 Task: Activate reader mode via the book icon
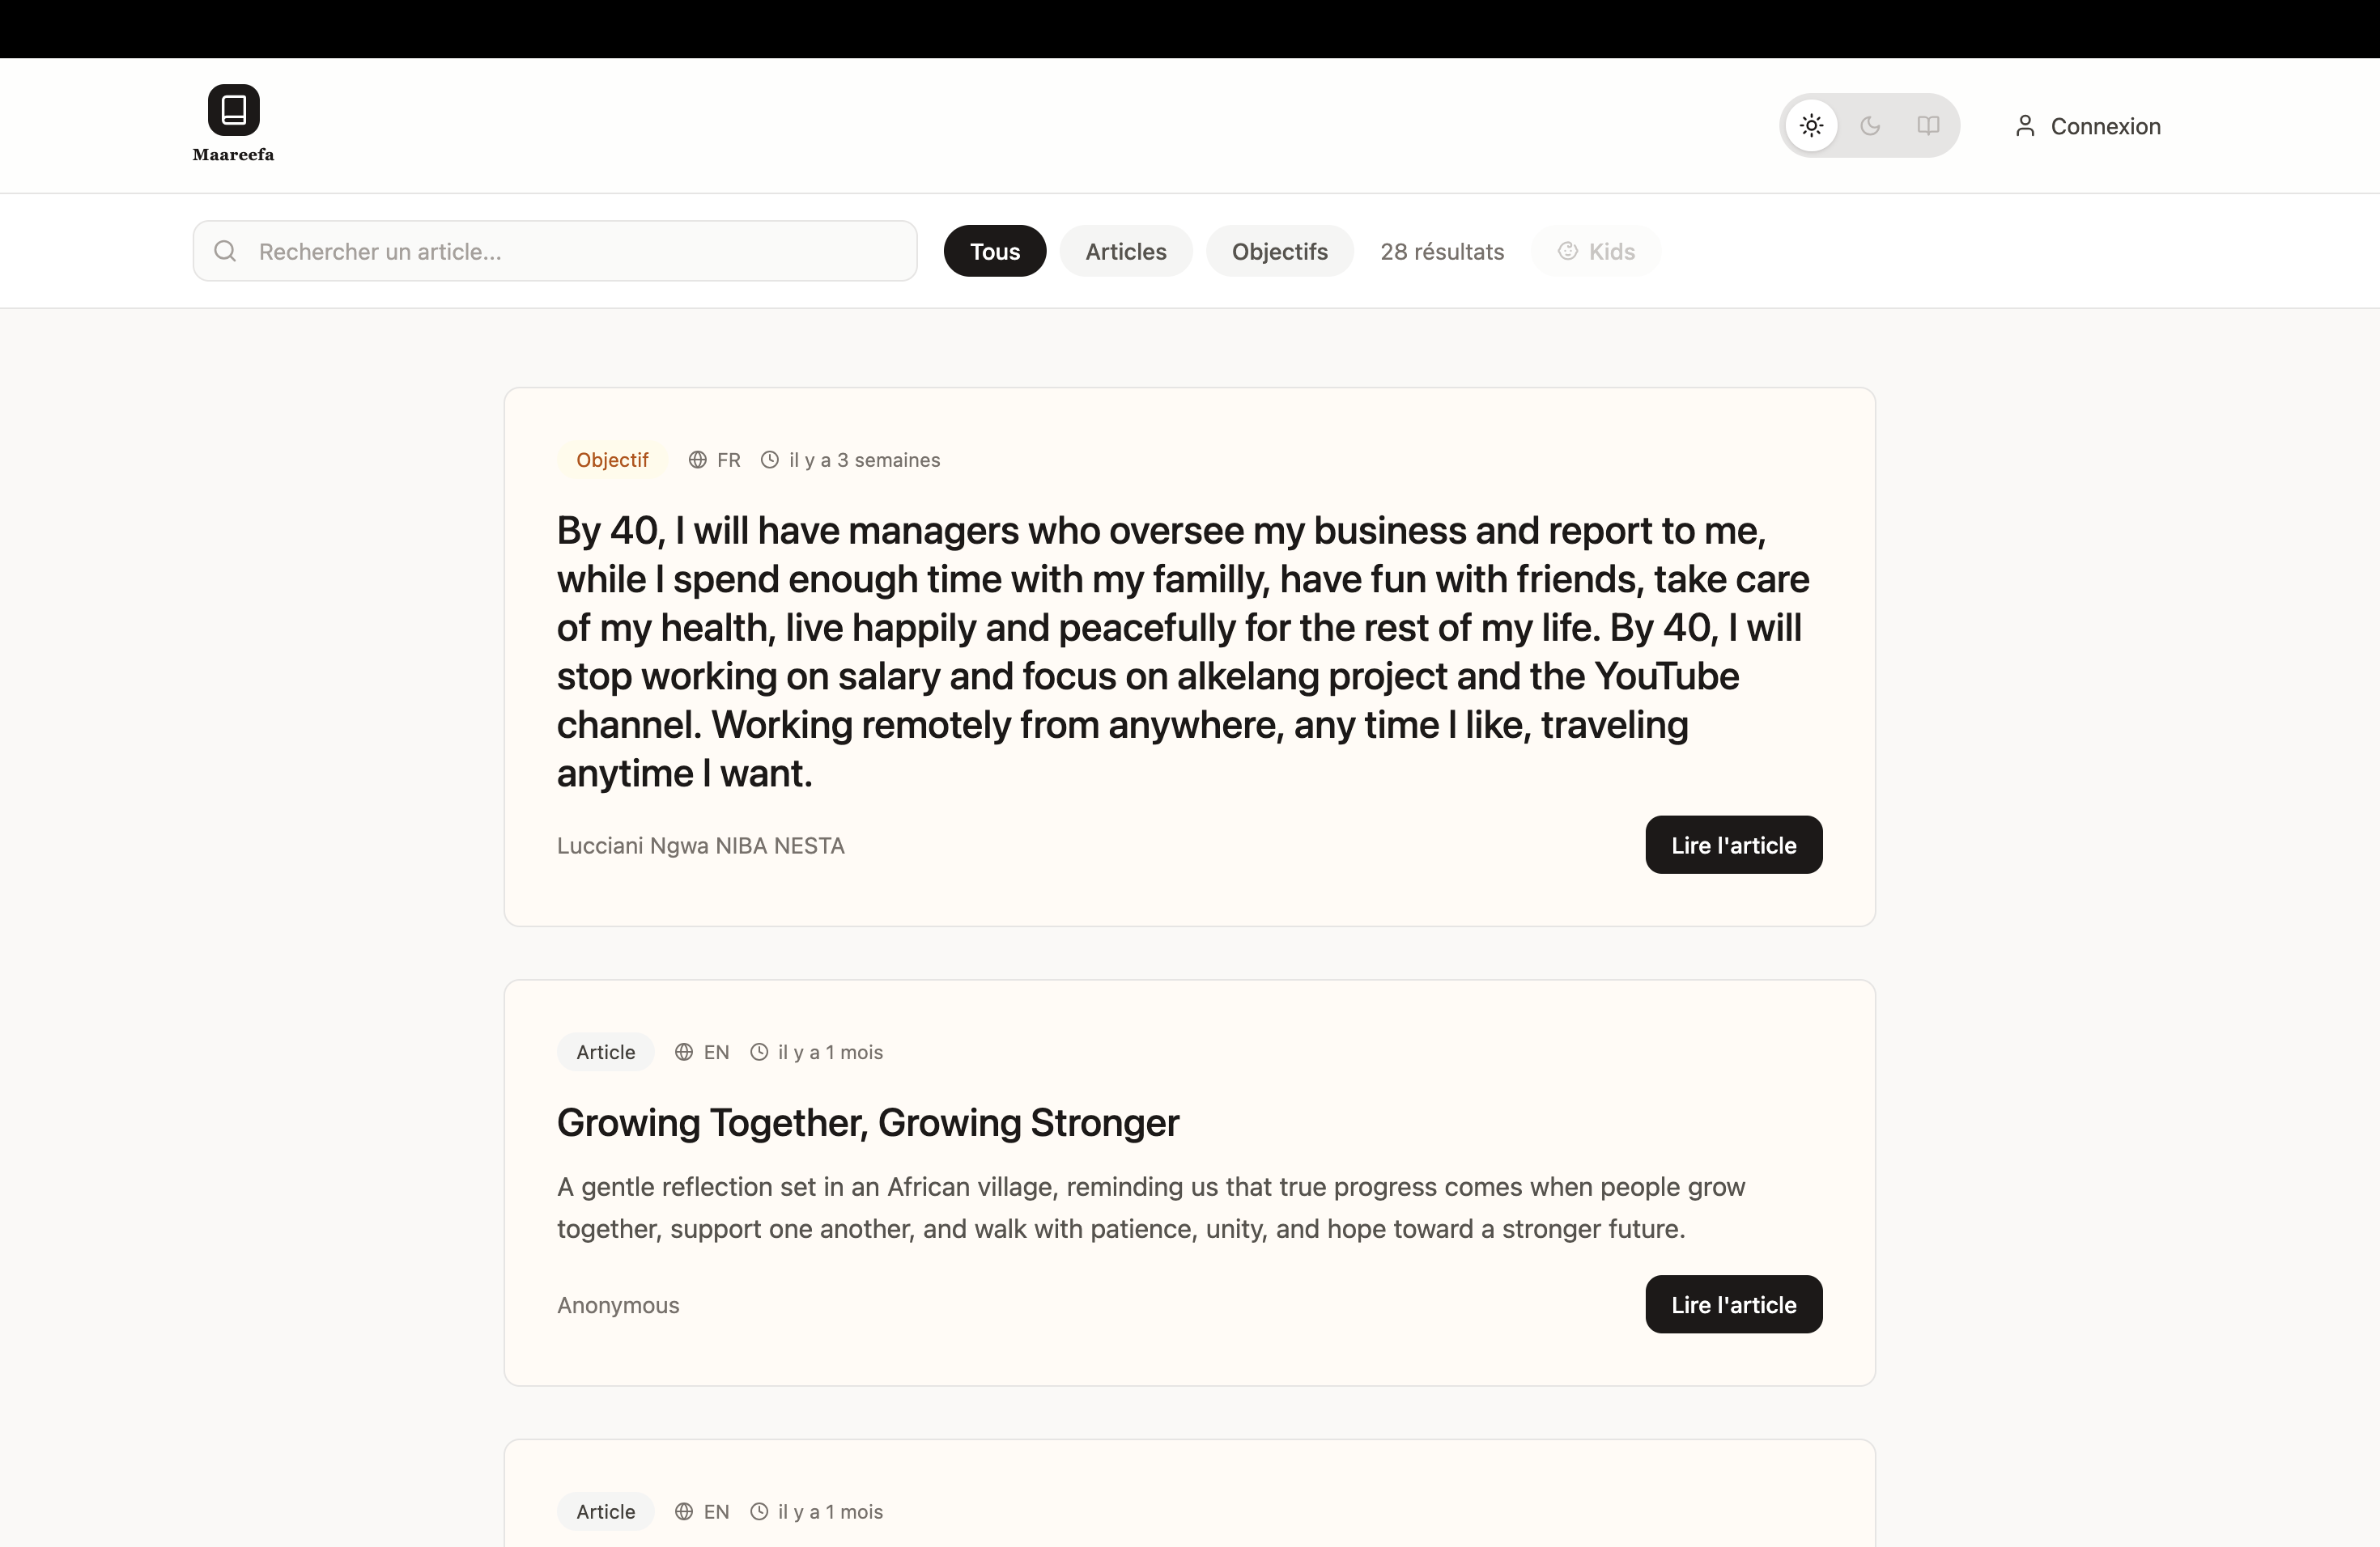[x=1929, y=125]
